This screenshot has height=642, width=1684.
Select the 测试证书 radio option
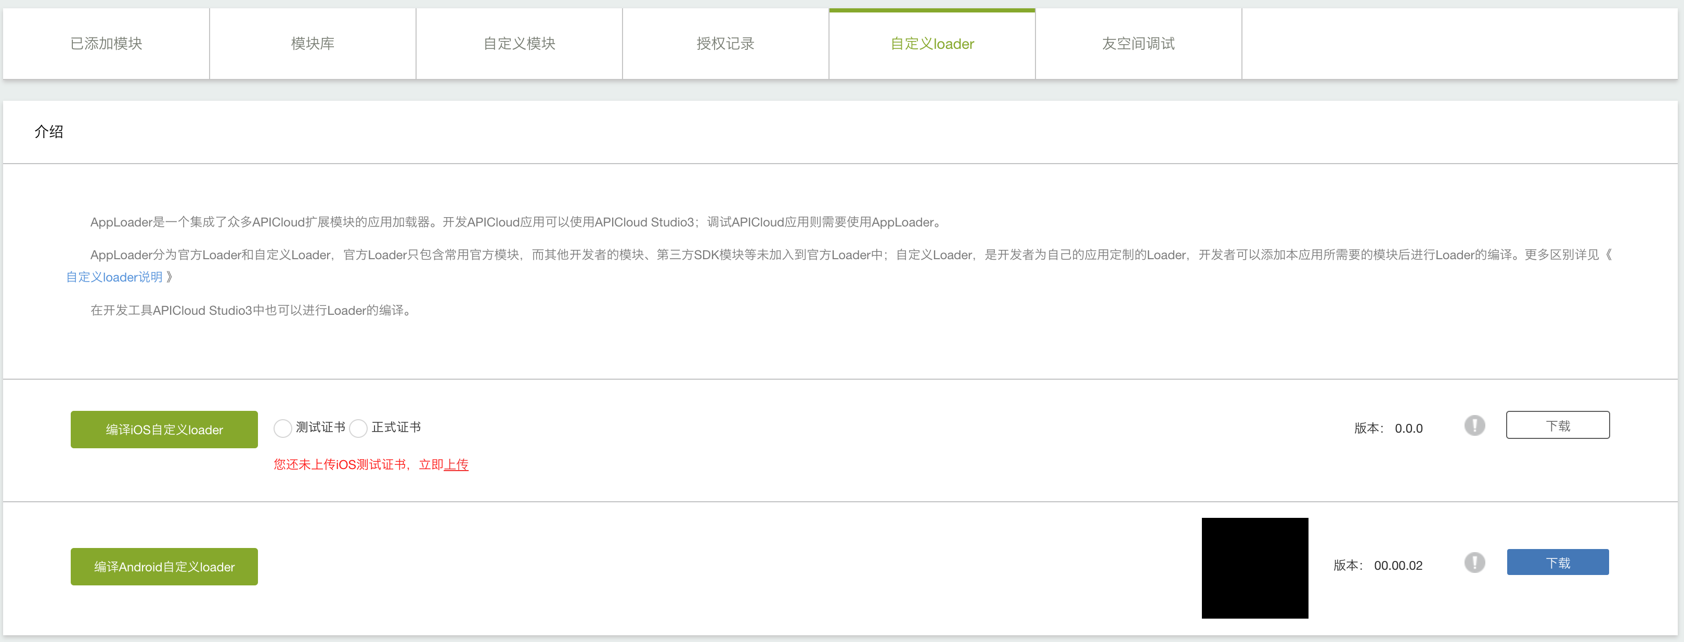[282, 429]
